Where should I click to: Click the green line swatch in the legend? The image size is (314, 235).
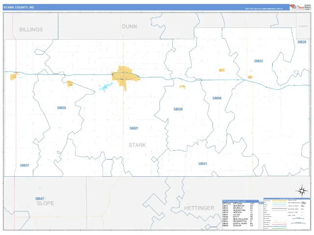pyautogui.click(x=279, y=228)
